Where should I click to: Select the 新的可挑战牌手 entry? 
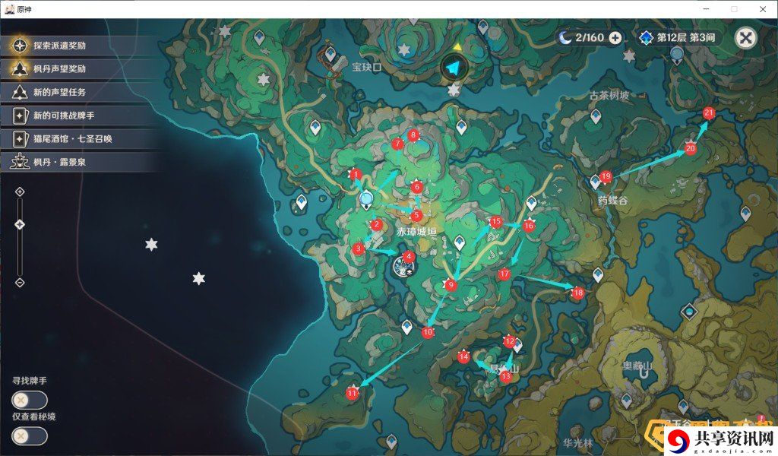click(x=79, y=116)
